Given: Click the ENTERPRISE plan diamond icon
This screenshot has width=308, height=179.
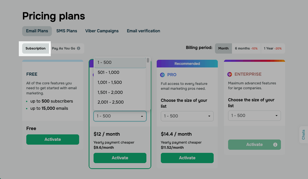Looking at the screenshot, I should coord(230,74).
